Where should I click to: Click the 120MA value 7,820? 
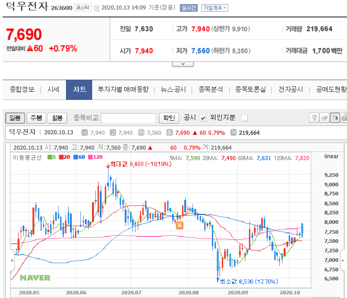coord(302,158)
